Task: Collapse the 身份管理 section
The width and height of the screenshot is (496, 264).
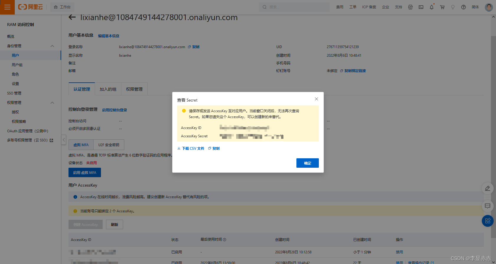Action: (x=52, y=46)
